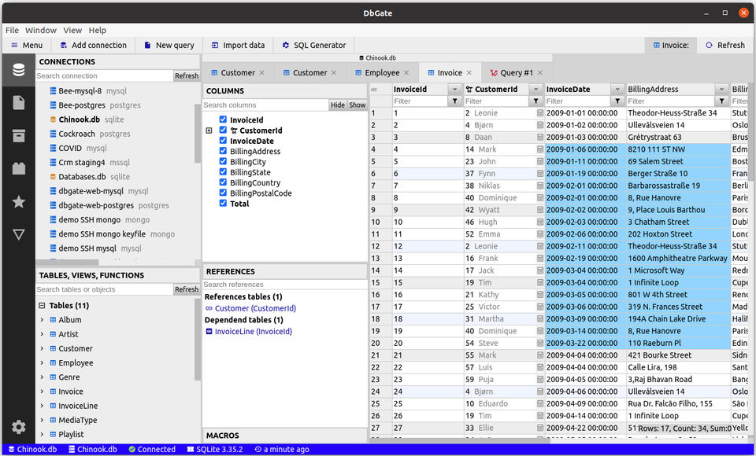Viewport: 756px width, 456px height.
Task: Switch to the Query #1 tab
Action: coord(511,73)
